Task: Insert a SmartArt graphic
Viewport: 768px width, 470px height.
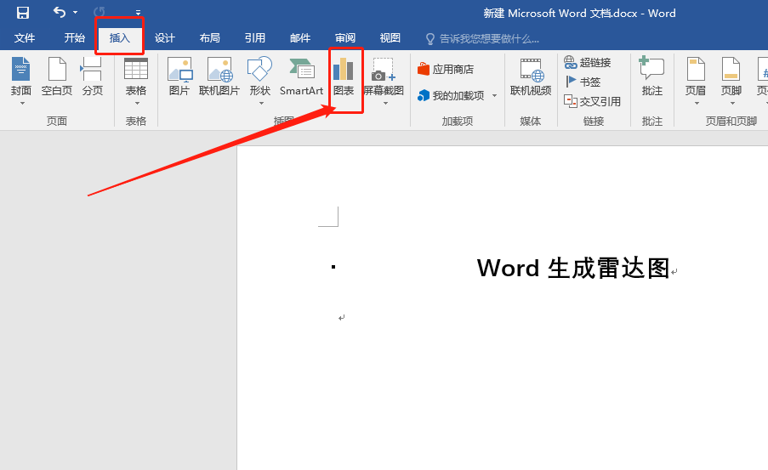Action: 301,76
